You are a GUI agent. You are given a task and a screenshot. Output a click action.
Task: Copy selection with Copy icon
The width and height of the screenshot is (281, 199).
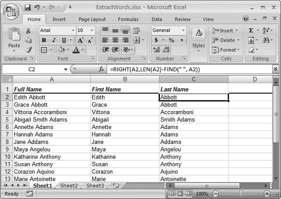28,40
